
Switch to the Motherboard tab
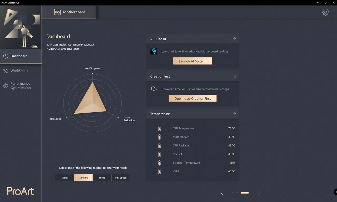pyautogui.click(x=69, y=12)
